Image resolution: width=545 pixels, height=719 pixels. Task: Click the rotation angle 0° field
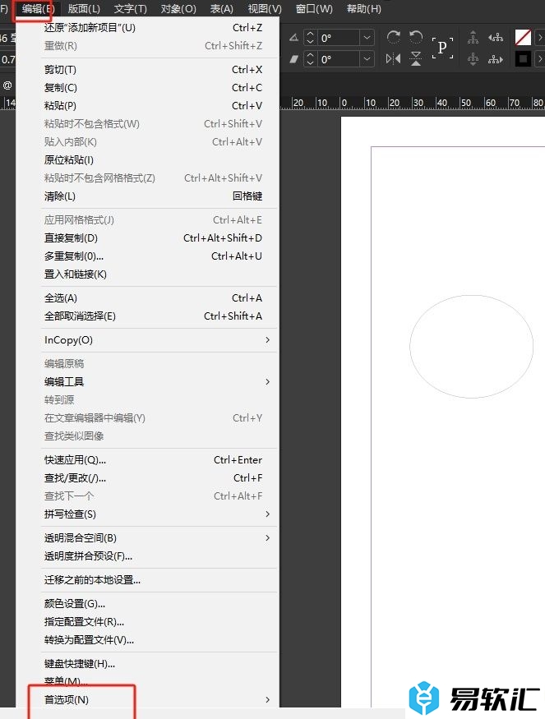(339, 38)
